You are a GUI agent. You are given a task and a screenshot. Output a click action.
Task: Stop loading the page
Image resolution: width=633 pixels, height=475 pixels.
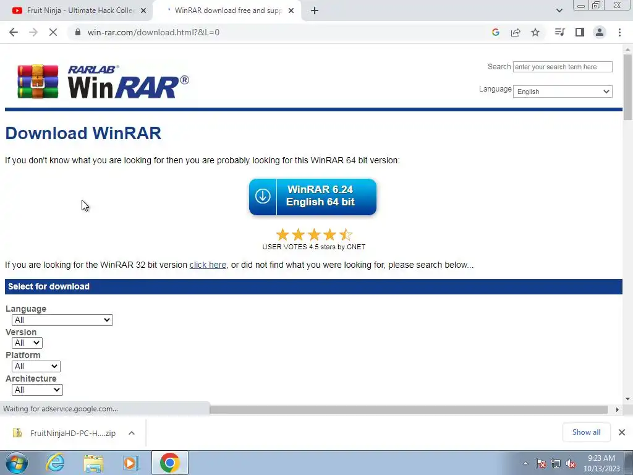pyautogui.click(x=53, y=32)
